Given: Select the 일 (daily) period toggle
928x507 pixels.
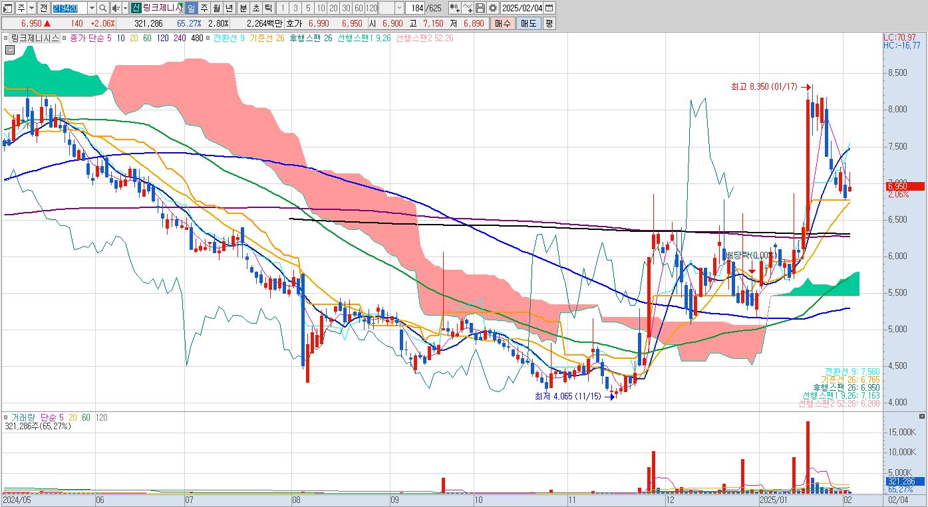Looking at the screenshot, I should [191, 8].
